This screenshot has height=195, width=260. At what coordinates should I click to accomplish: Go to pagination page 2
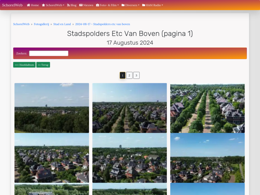129,75
